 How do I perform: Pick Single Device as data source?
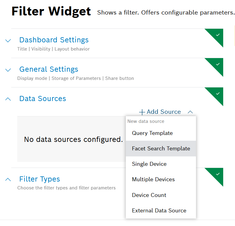[x=149, y=164]
